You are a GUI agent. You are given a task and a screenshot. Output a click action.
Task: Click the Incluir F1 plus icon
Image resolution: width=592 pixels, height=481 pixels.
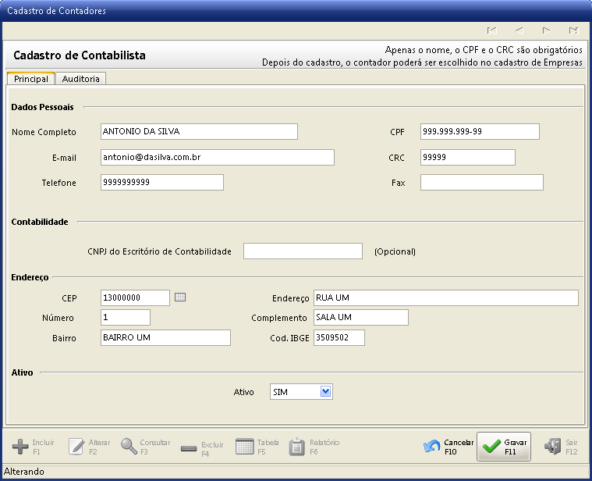[20, 447]
